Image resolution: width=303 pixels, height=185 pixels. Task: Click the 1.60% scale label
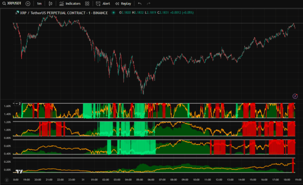tap(7, 106)
